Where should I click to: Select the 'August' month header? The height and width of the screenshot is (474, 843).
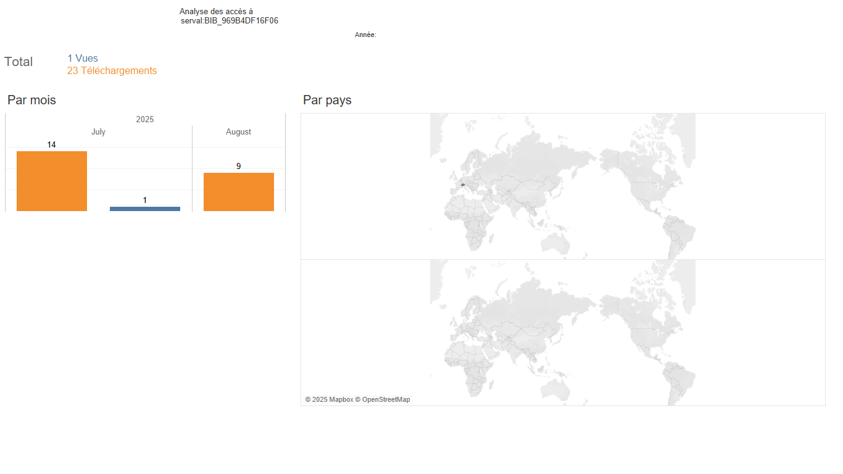[239, 132]
